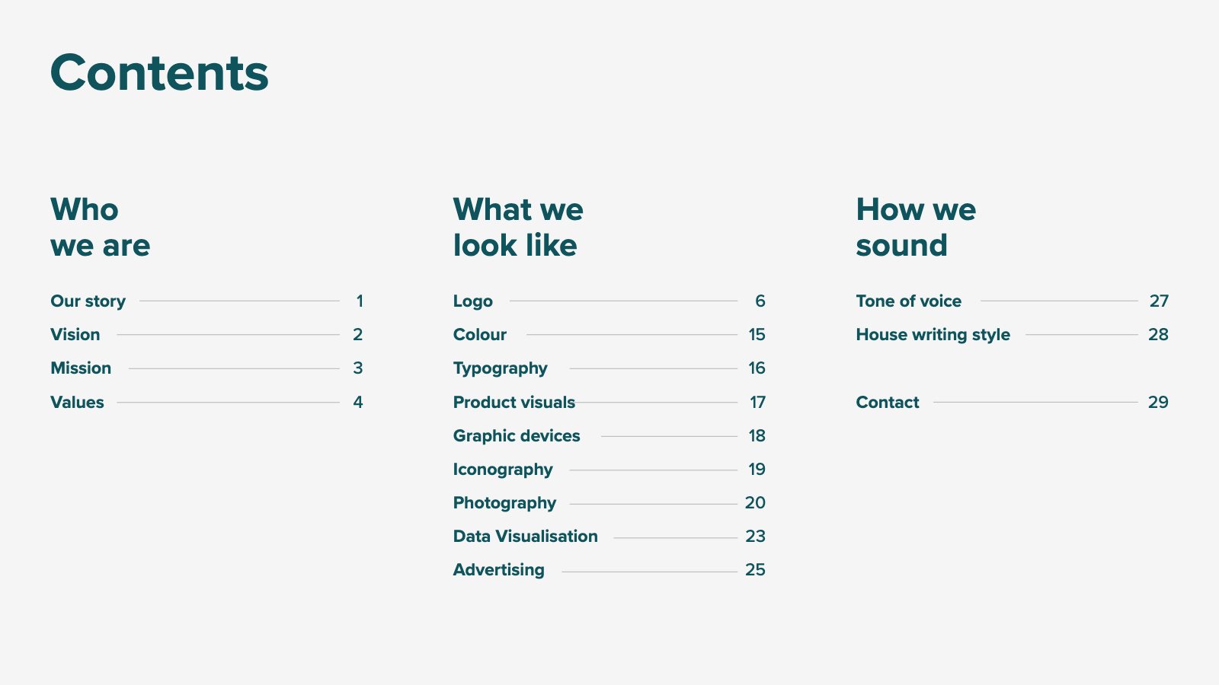Screen dimensions: 1219x685
Task: Jump to the Logo section
Action: 609,301
